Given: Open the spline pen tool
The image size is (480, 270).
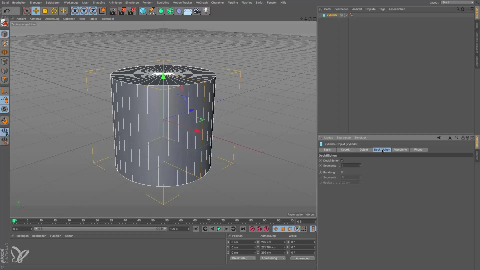Looking at the screenshot, I should pos(152,11).
